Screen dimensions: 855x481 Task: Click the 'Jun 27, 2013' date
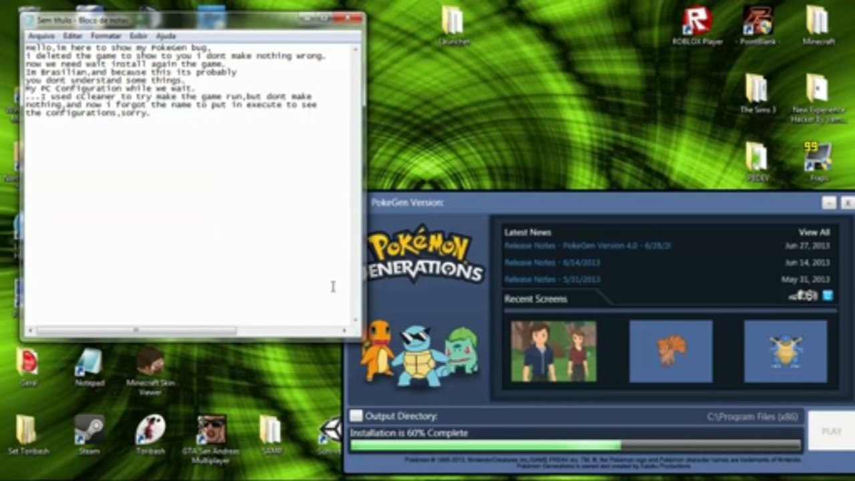click(807, 246)
